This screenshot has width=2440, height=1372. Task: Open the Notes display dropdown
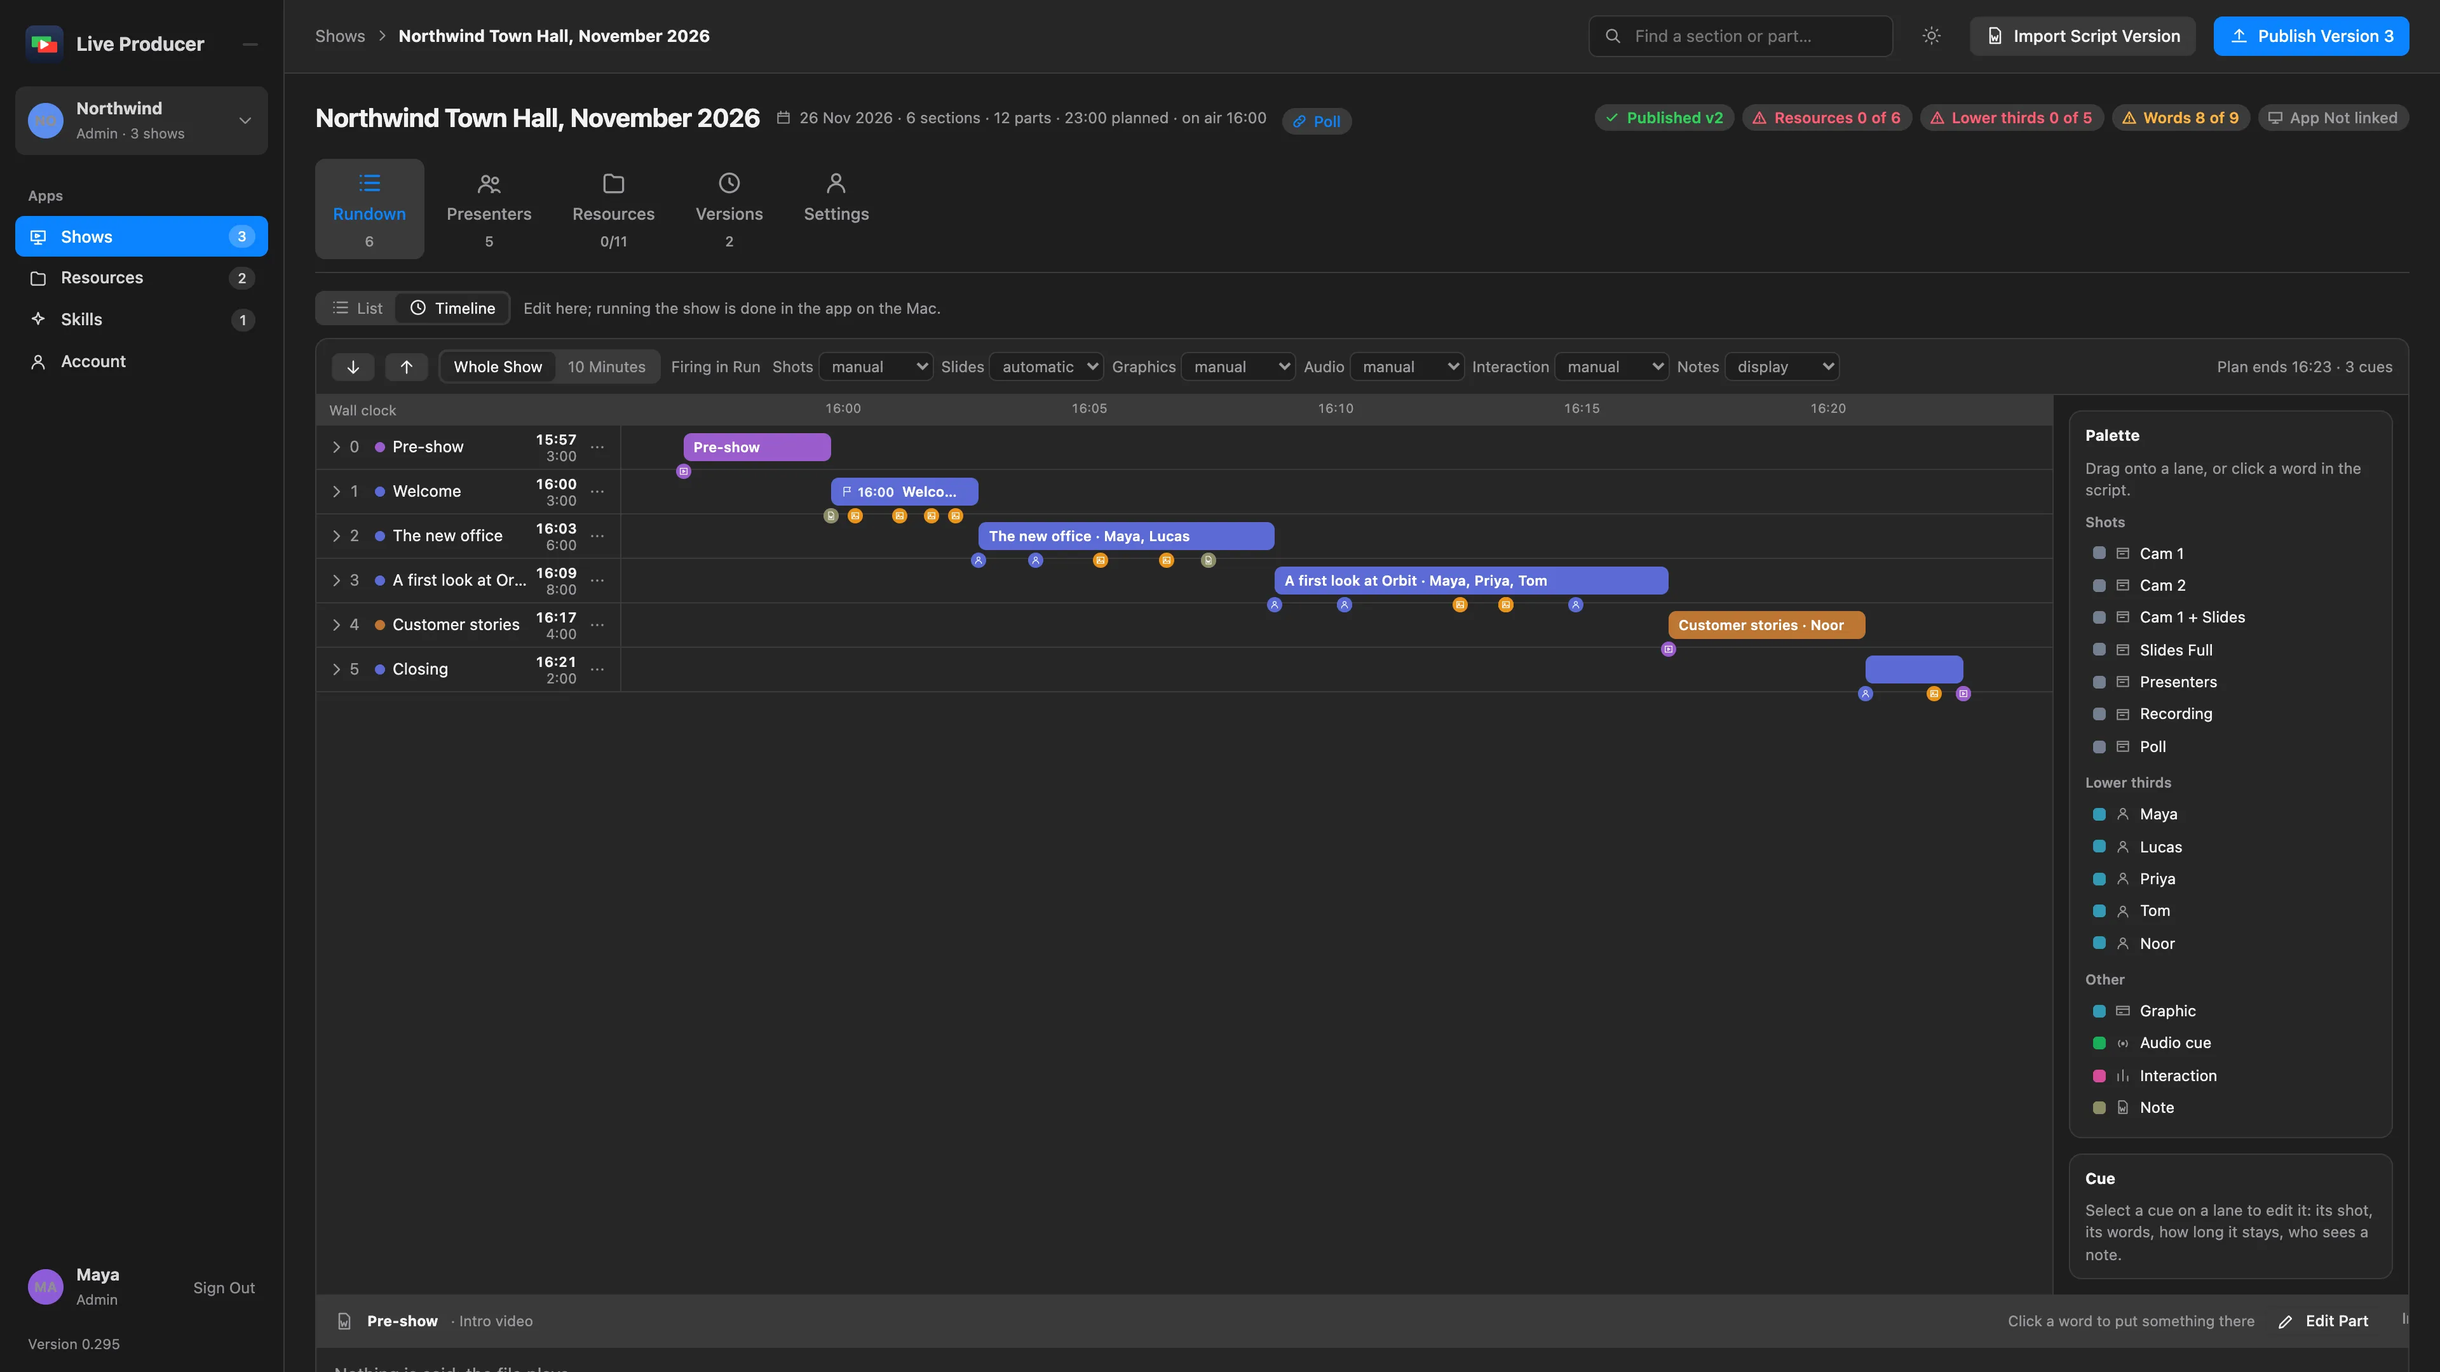(1782, 367)
